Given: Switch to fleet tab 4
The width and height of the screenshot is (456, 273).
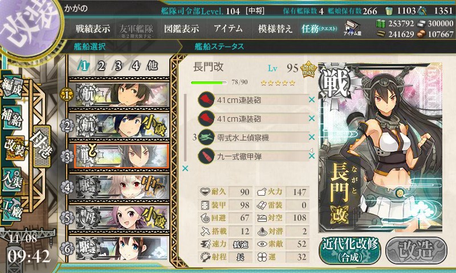Looking at the screenshot, I should [x=135, y=66].
